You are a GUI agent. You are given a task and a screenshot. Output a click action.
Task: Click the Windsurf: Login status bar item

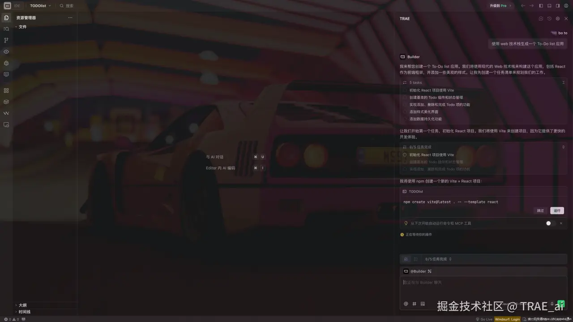pyautogui.click(x=507, y=319)
